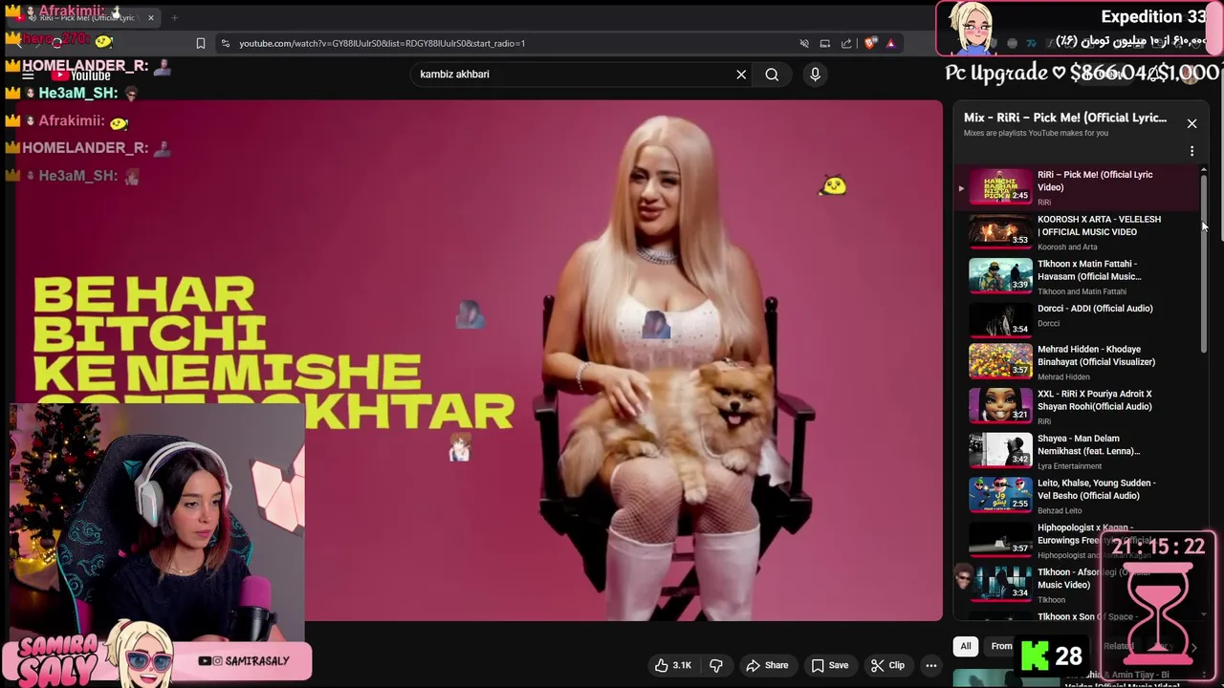Show more filter chips with right chevron
The width and height of the screenshot is (1224, 688).
[1193, 646]
